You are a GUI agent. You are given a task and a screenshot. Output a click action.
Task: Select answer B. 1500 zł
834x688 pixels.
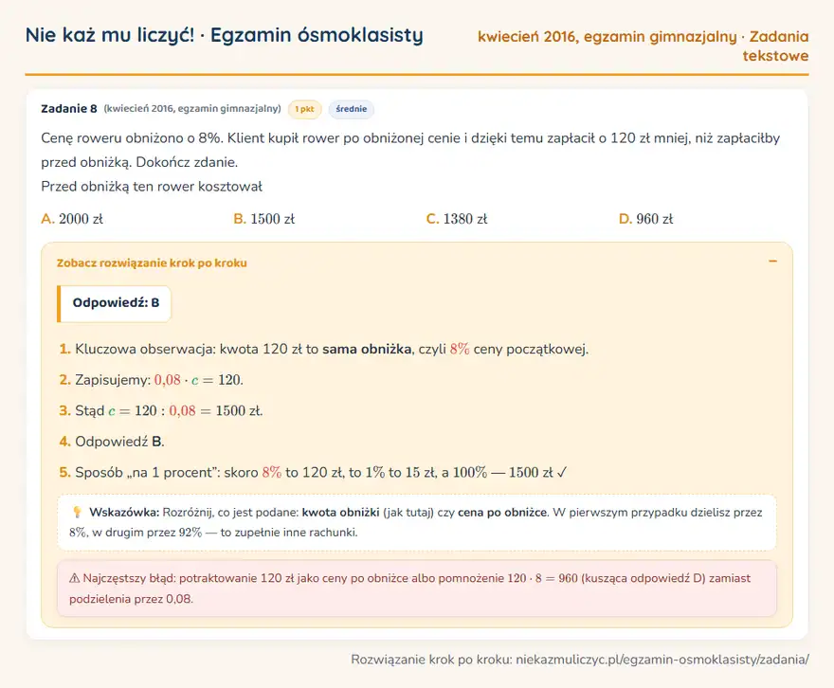point(264,219)
